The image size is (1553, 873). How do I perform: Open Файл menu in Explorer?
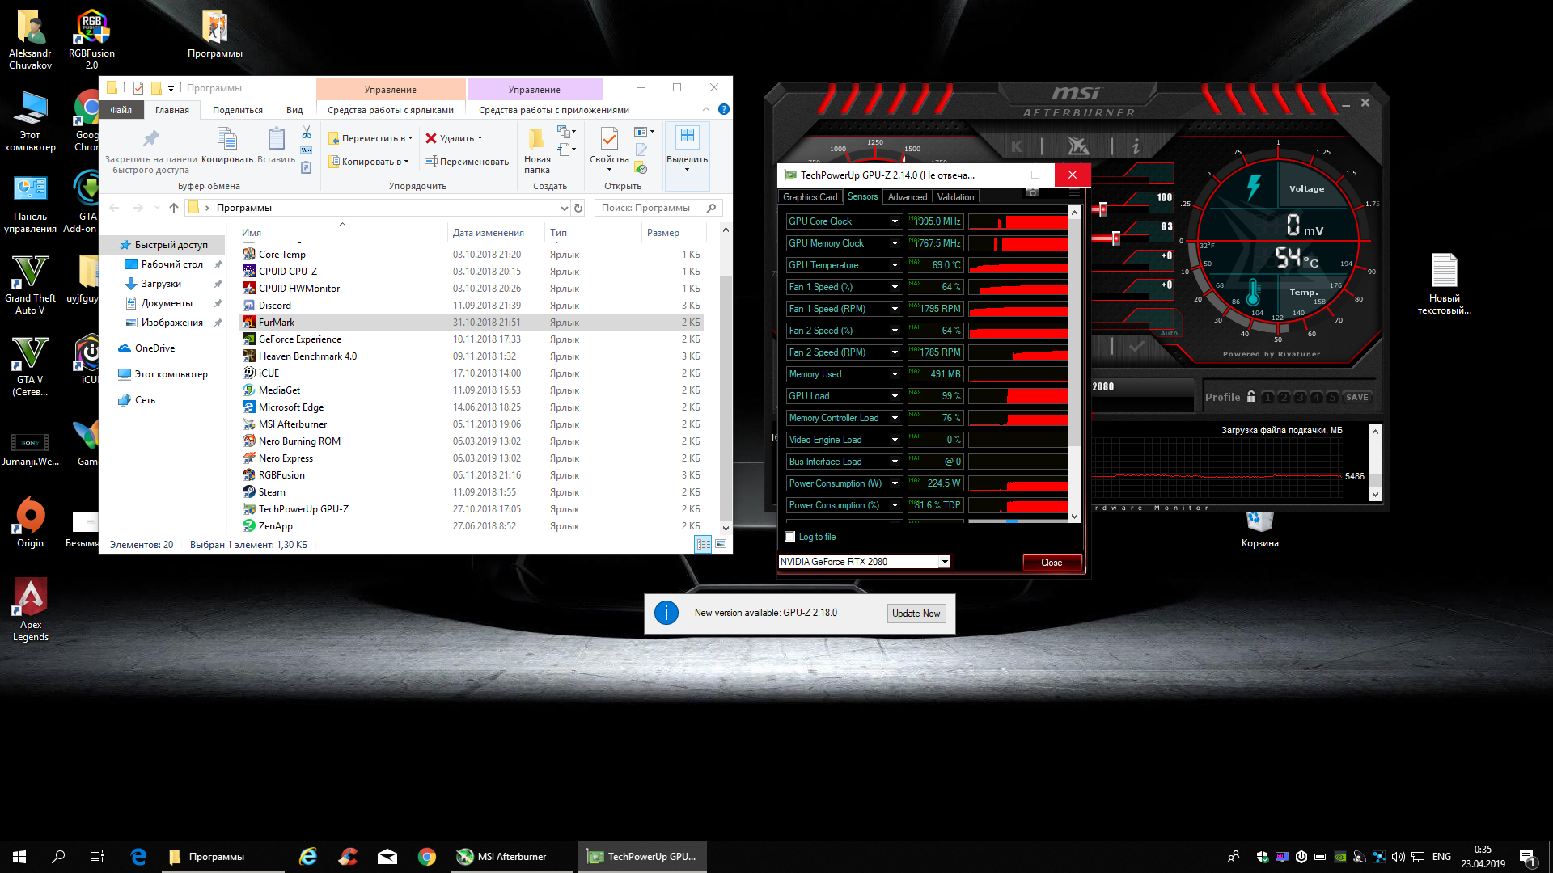click(x=121, y=110)
